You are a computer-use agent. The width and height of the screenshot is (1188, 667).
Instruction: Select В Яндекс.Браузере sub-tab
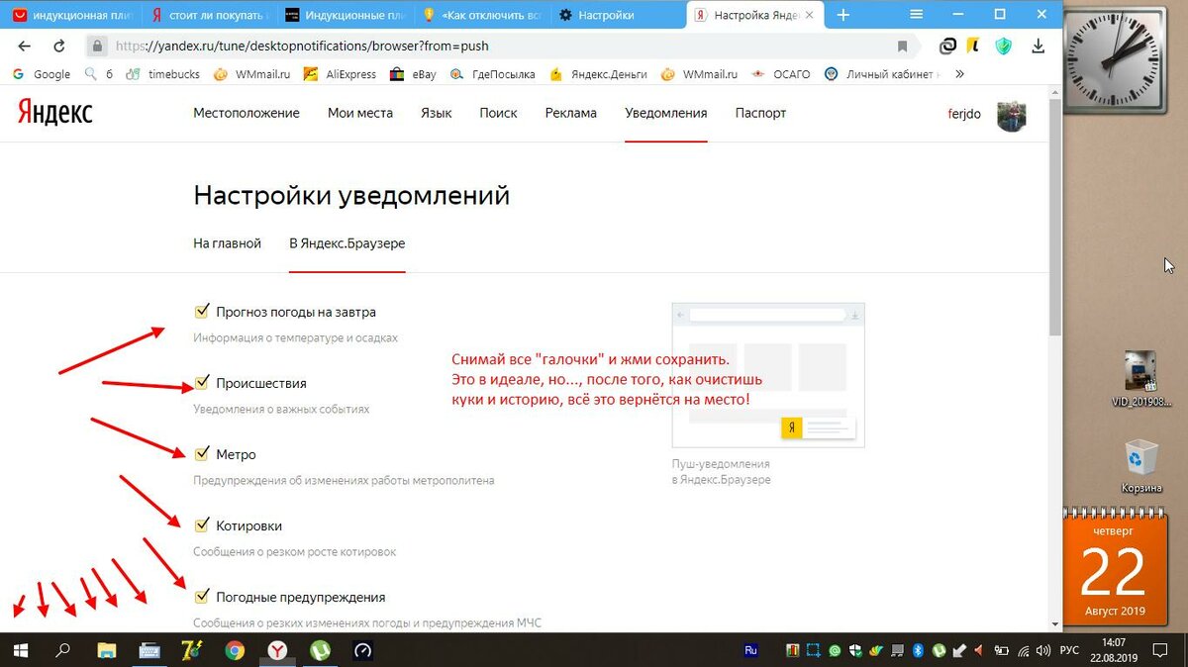346,243
